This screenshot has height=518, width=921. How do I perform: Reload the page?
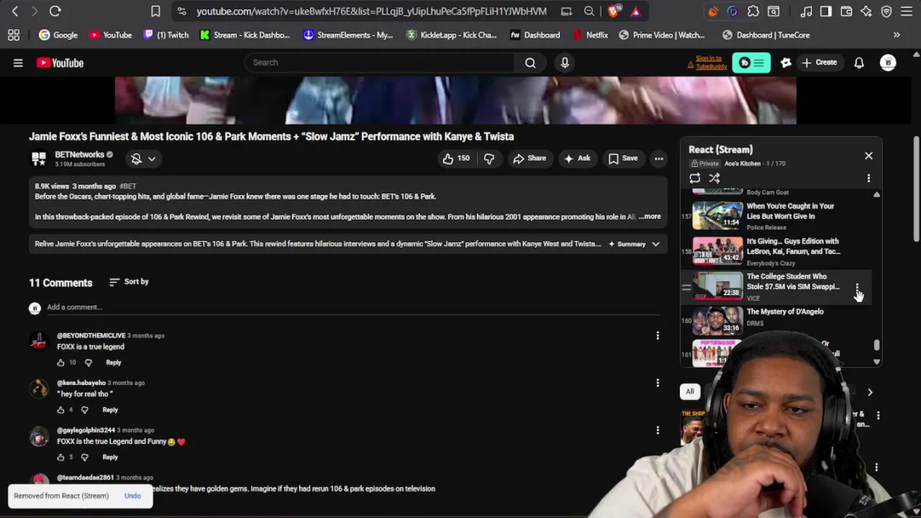pyautogui.click(x=55, y=11)
